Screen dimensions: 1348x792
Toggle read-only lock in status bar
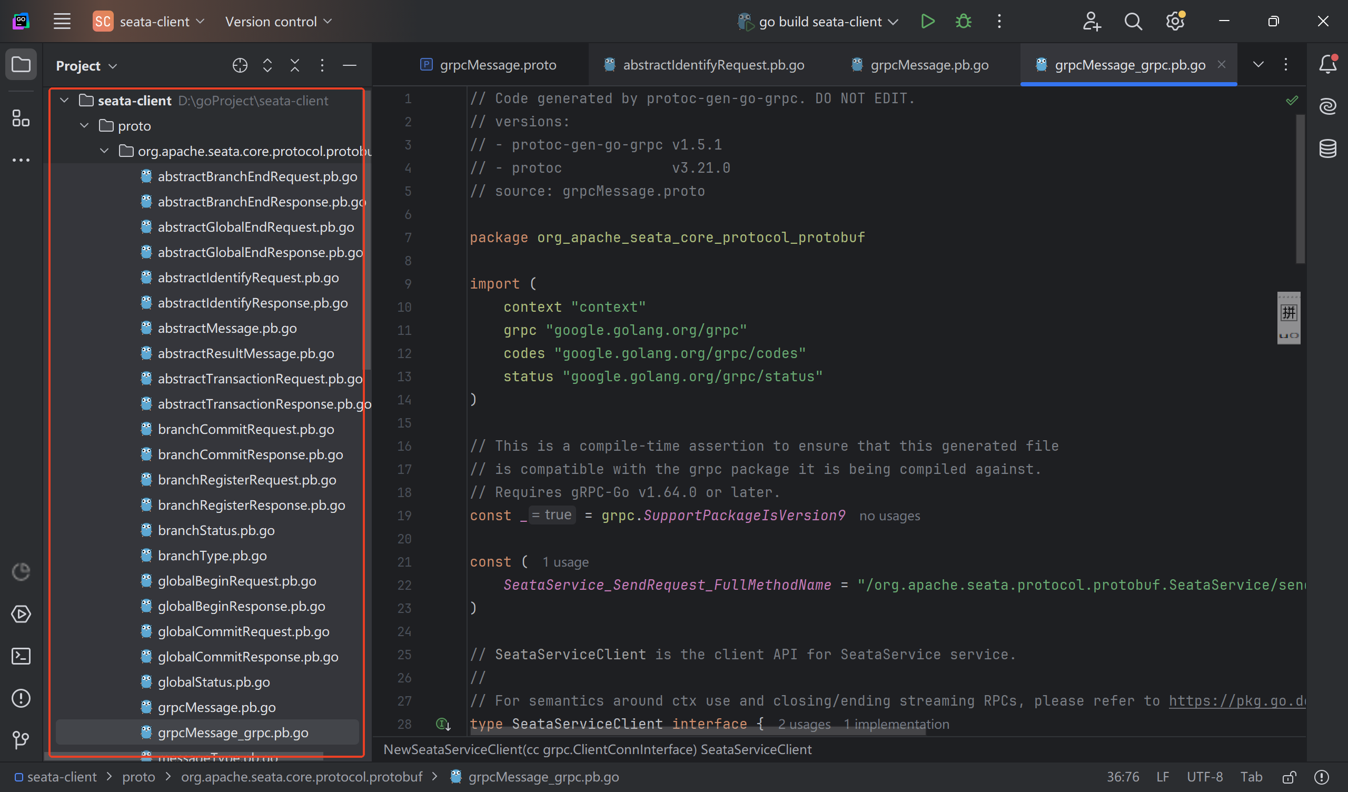pos(1289,777)
